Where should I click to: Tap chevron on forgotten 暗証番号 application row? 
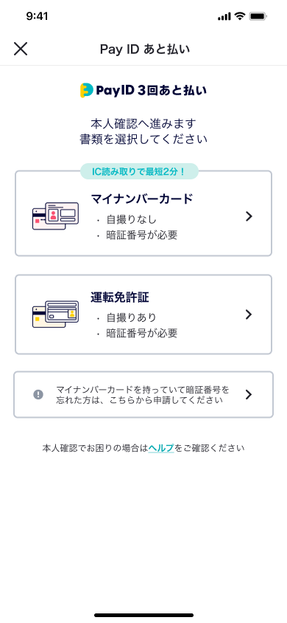(x=249, y=394)
